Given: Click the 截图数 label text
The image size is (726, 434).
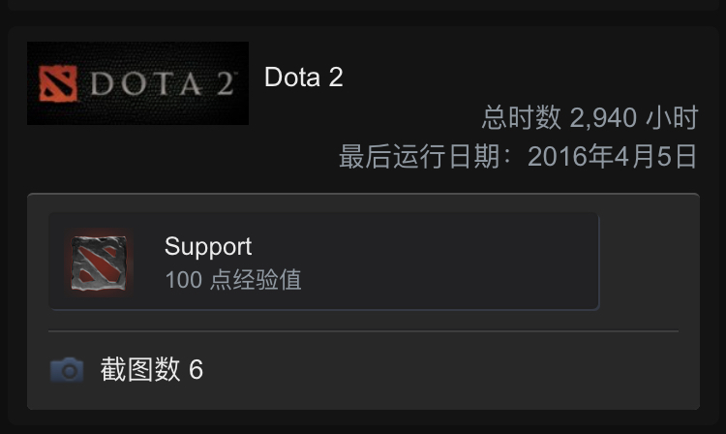Looking at the screenshot, I should pyautogui.click(x=140, y=369).
